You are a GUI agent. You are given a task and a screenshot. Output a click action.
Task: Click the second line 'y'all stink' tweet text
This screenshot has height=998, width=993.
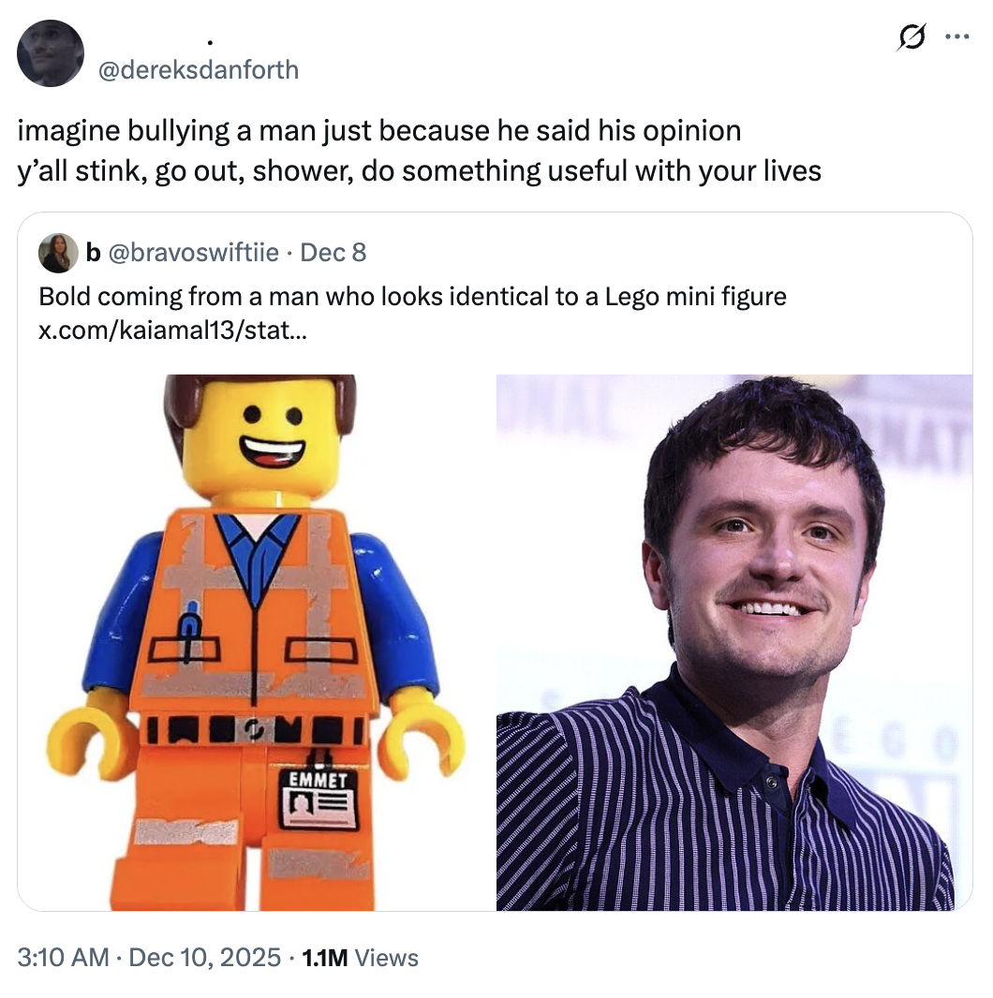click(419, 171)
